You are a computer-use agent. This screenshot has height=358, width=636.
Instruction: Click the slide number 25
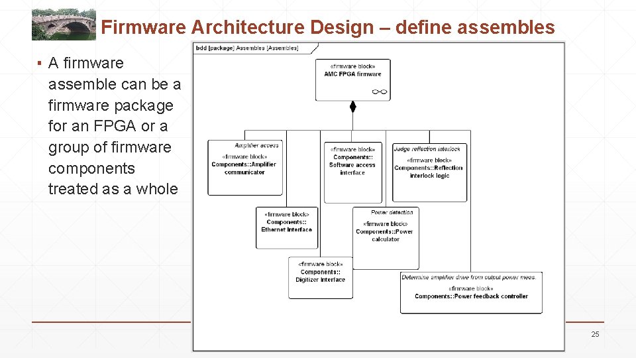pyautogui.click(x=595, y=334)
